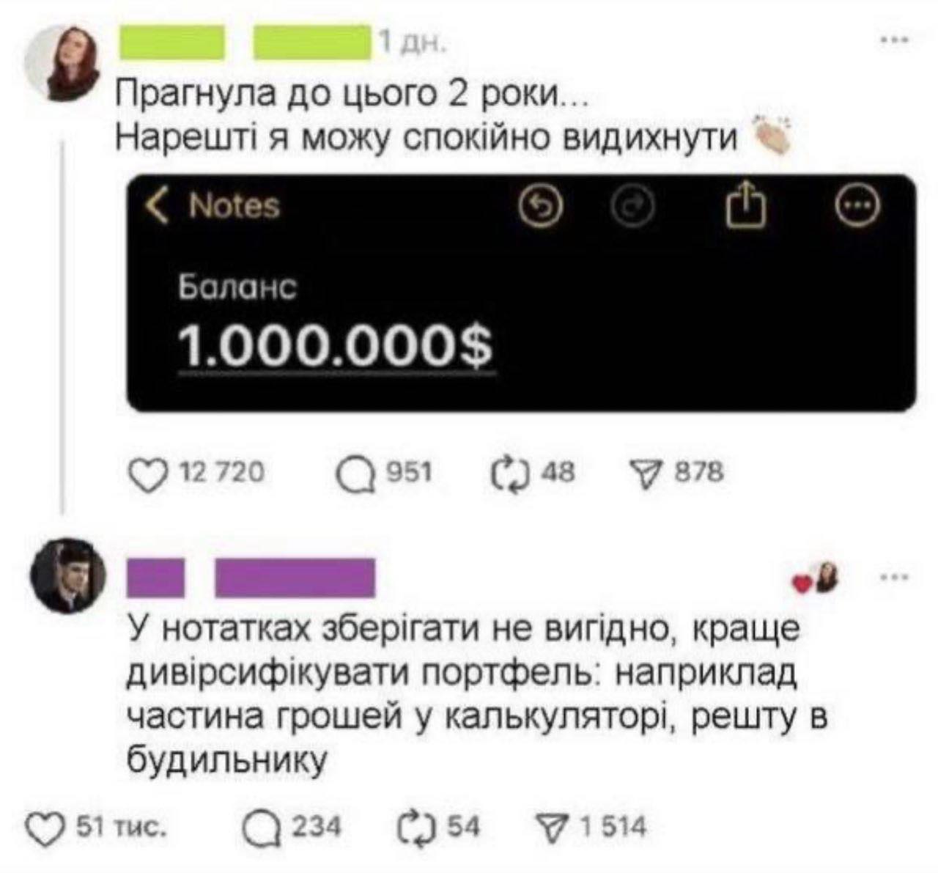The height and width of the screenshot is (873, 938).
Task: Repost the original post with 48 reposts
Action: click(514, 474)
